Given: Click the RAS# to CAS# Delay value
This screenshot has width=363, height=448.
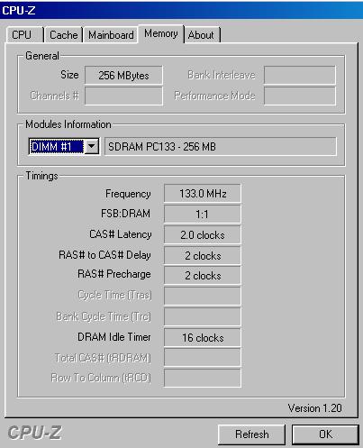Looking at the screenshot, I should tap(203, 256).
